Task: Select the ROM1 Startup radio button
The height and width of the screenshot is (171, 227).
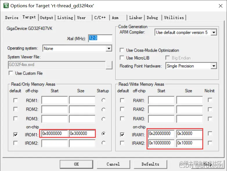Action: tap(103, 100)
